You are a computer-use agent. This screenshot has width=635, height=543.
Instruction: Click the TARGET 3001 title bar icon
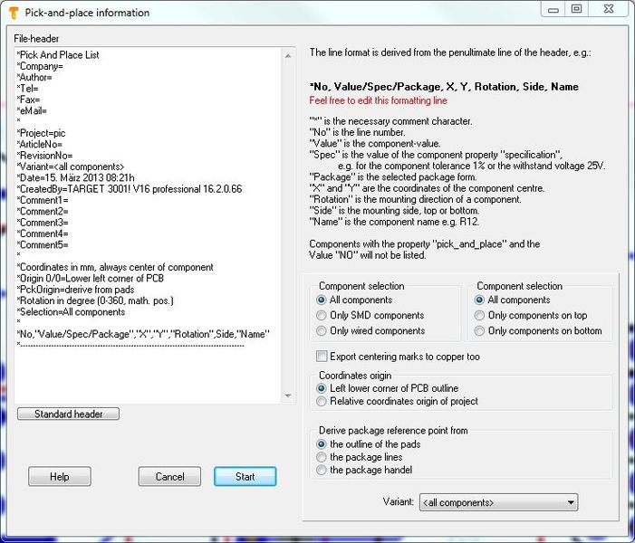tap(12, 13)
